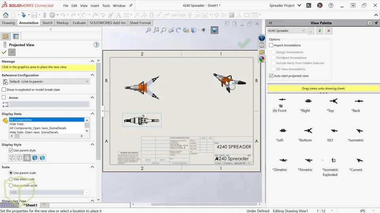Viewport: 380px width, 213px height.
Task: Open the Insert menu
Action: tap(95, 6)
